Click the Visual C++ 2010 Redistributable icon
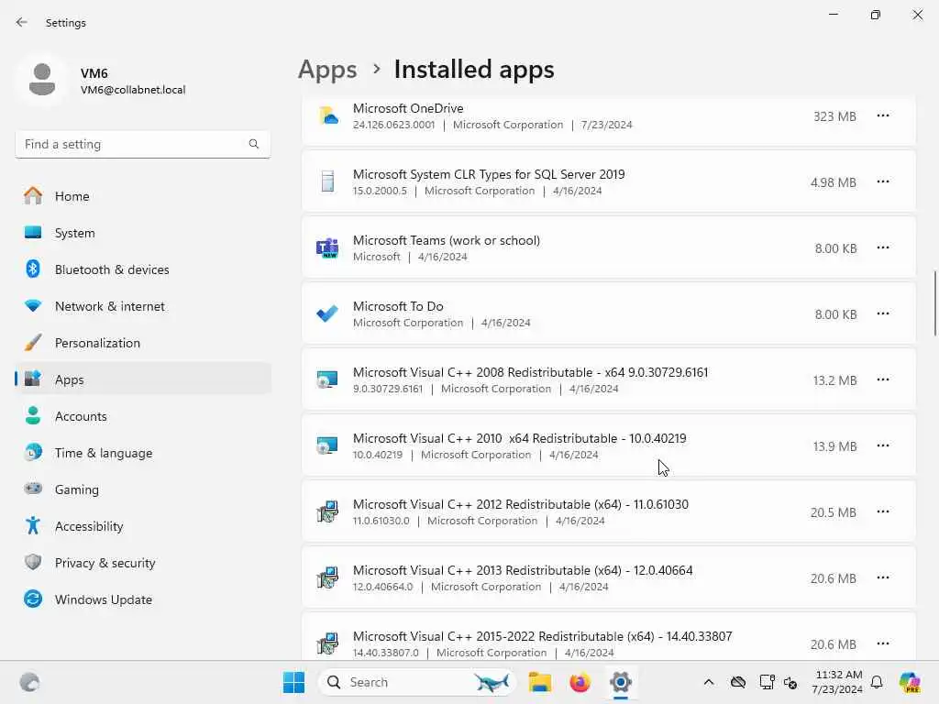The width and height of the screenshot is (939, 704). tap(327, 445)
